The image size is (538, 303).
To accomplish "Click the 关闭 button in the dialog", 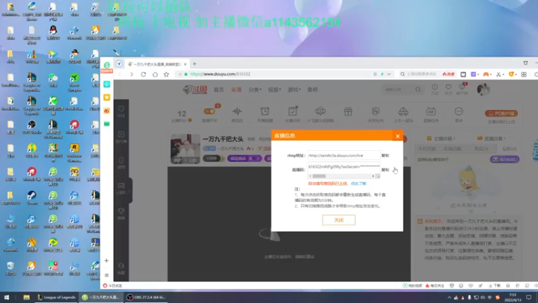I will (339, 220).
